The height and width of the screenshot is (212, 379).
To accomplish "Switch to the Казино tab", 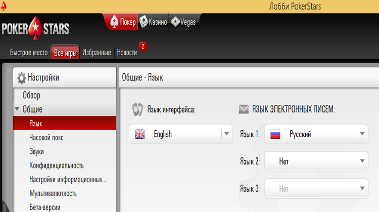I will pyautogui.click(x=153, y=22).
